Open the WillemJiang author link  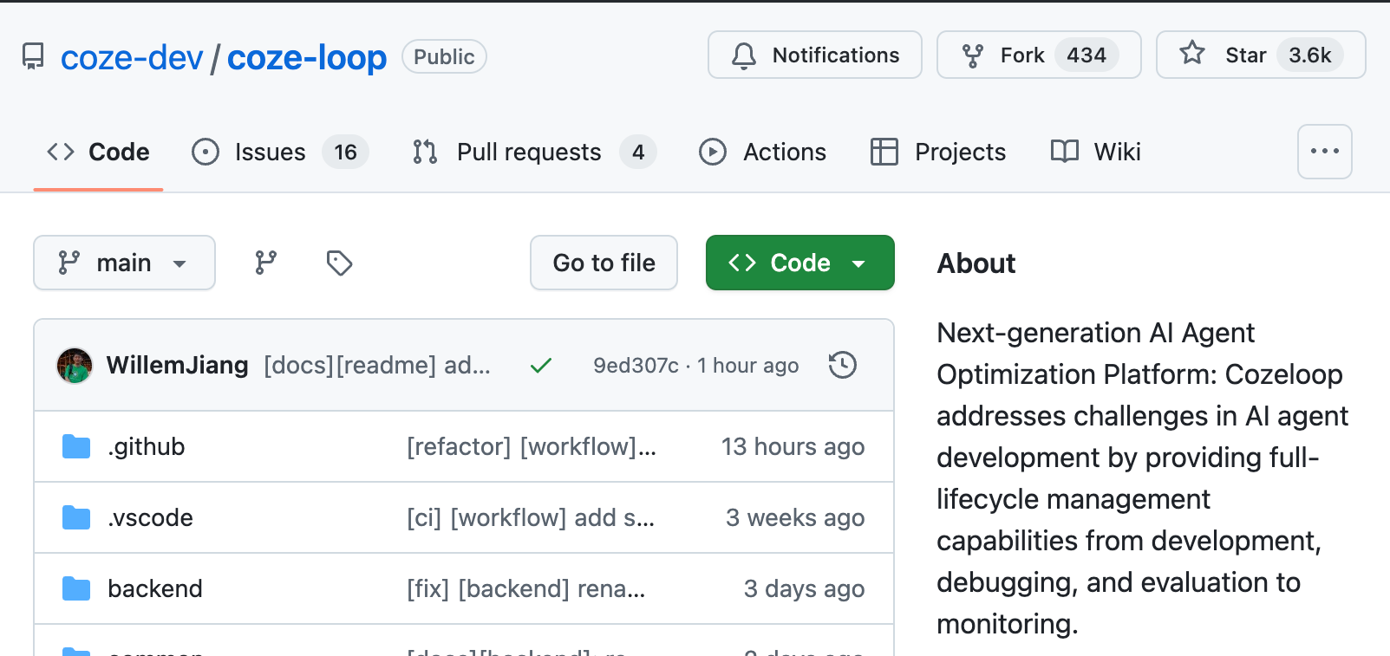point(178,365)
